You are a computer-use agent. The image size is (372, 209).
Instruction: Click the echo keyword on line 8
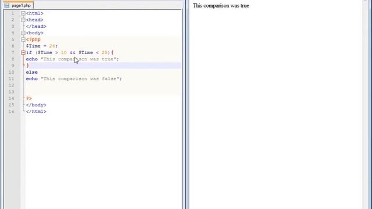tap(32, 59)
